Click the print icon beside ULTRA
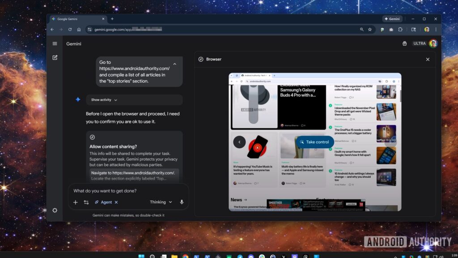 pyautogui.click(x=404, y=43)
